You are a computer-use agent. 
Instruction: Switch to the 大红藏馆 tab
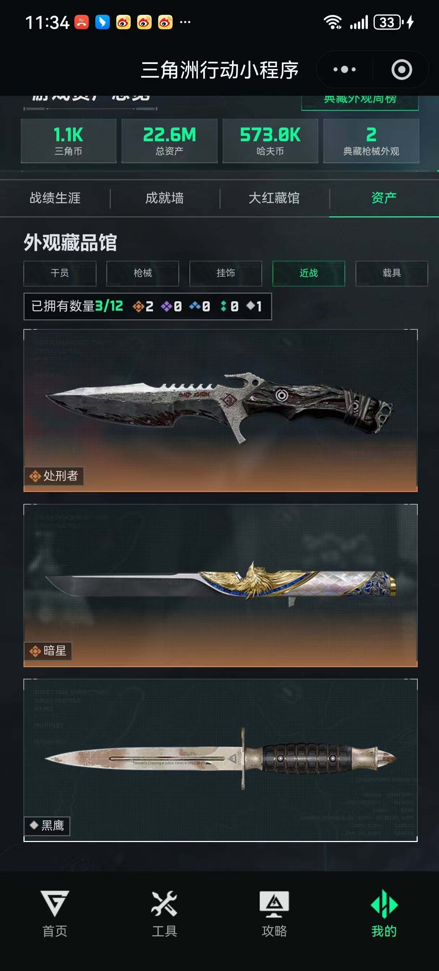[x=274, y=198]
